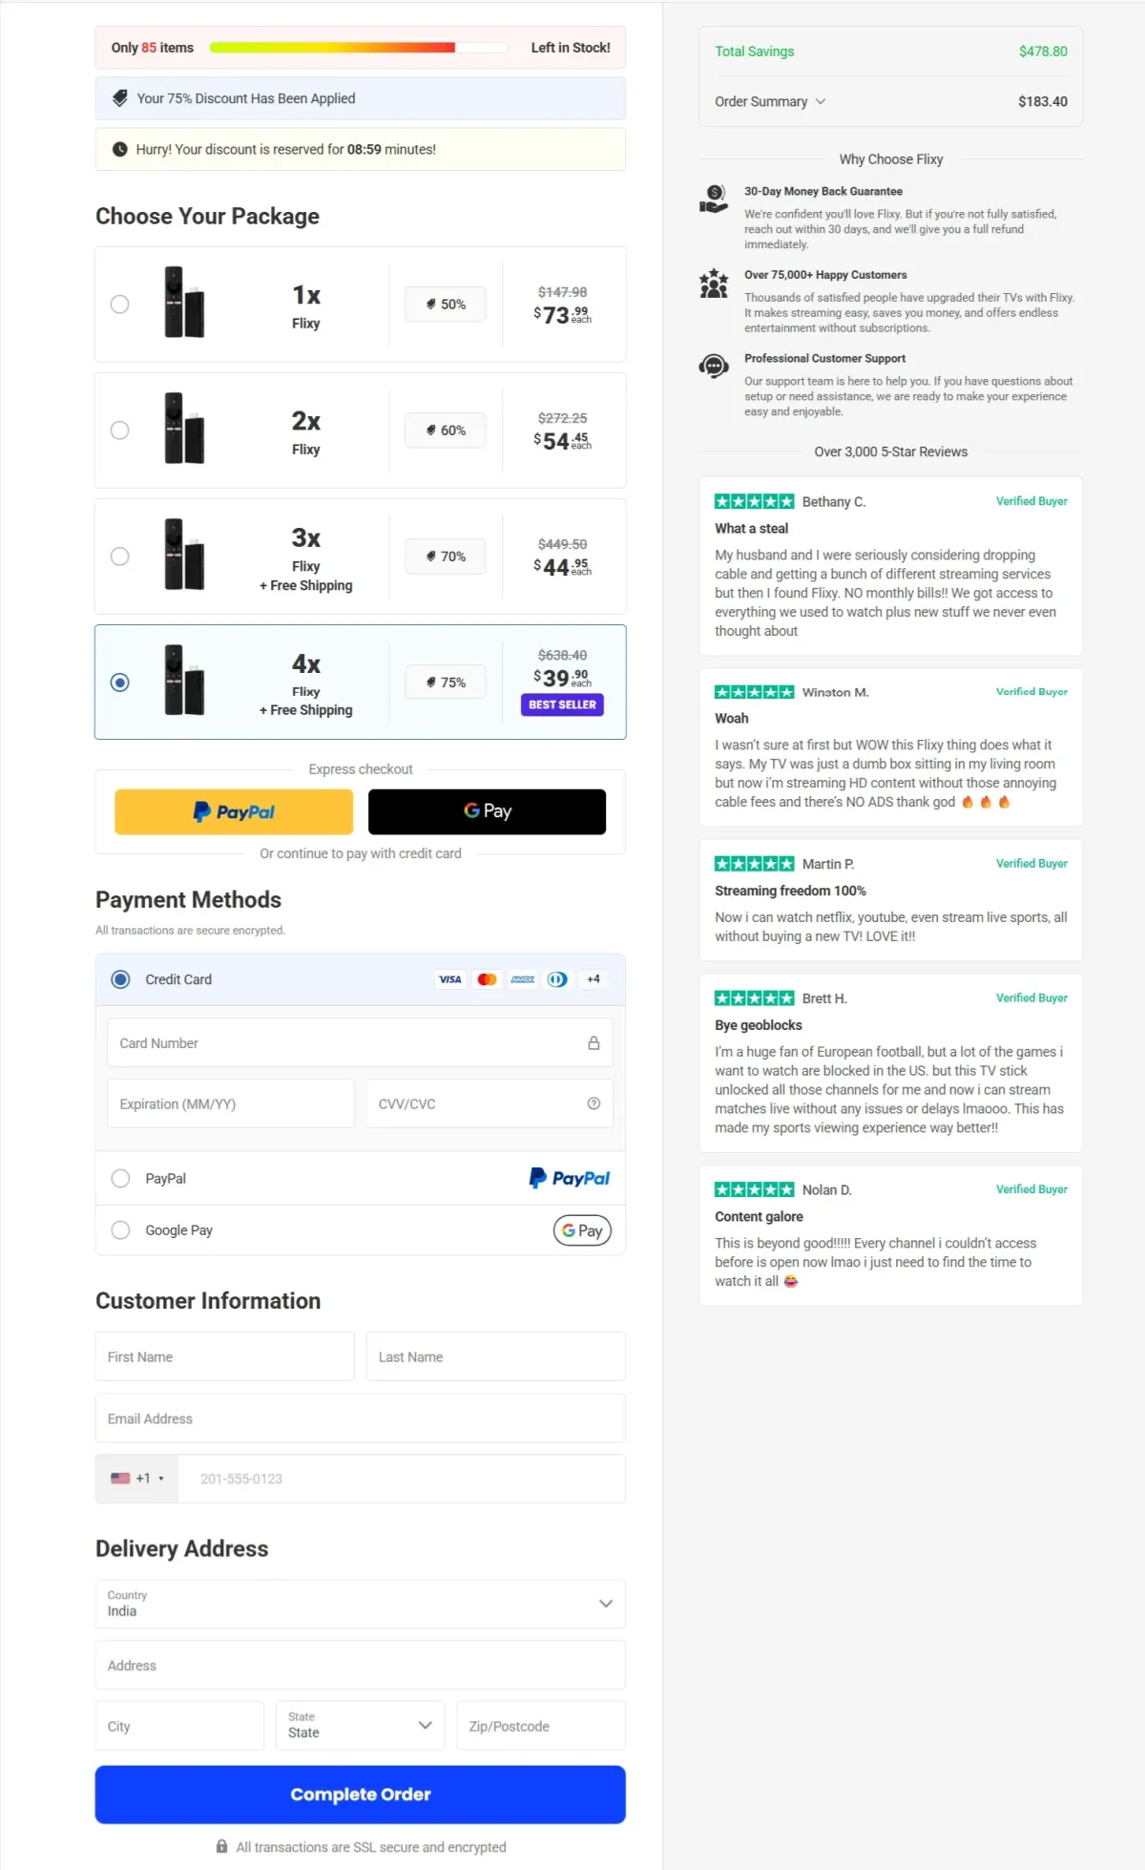Choose Google Pay payment method radio

(120, 1230)
